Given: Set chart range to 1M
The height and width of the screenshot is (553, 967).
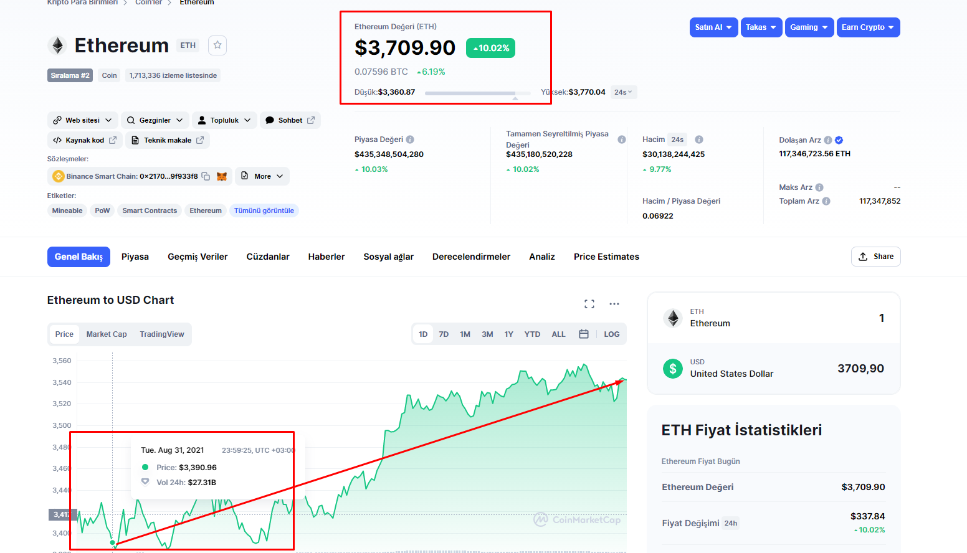Looking at the screenshot, I should tap(465, 334).
